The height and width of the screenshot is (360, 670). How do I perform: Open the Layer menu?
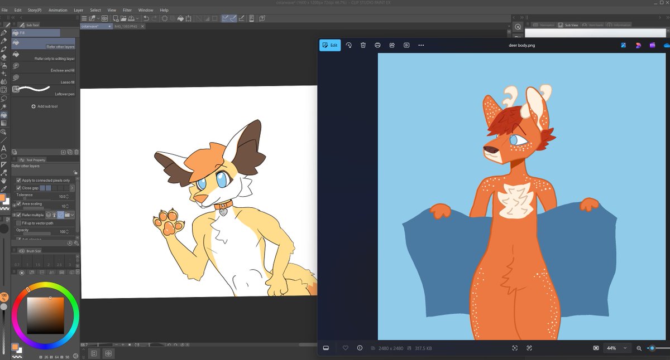[79, 10]
